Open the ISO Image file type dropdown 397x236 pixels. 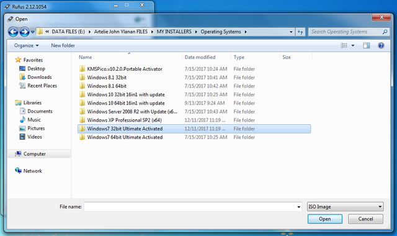345,207
